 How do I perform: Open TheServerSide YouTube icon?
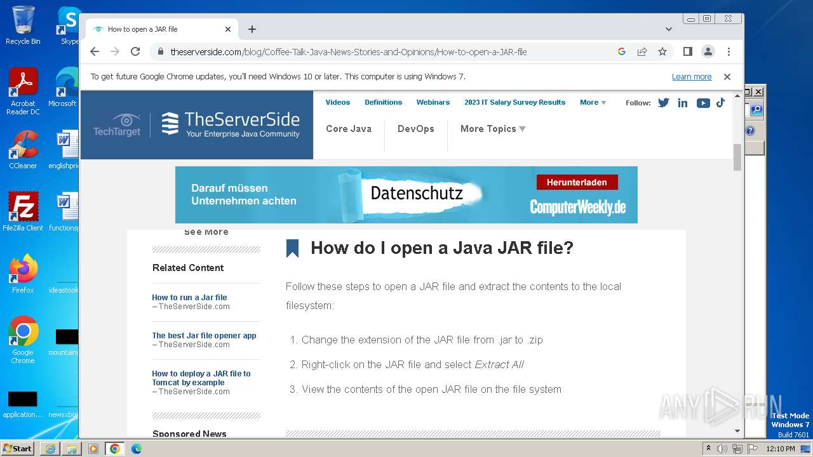(x=703, y=103)
